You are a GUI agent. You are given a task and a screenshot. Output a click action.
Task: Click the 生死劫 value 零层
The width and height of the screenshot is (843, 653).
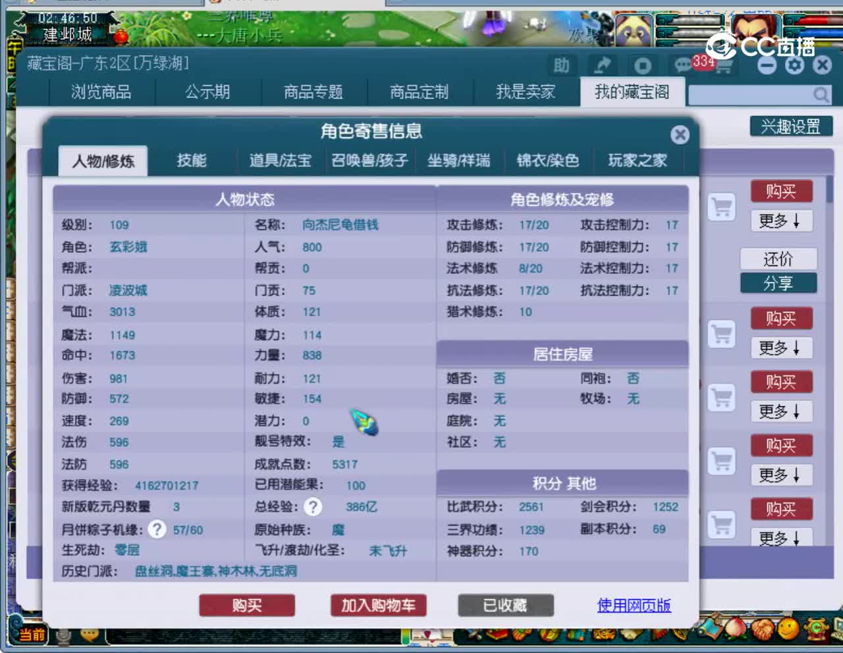(126, 550)
